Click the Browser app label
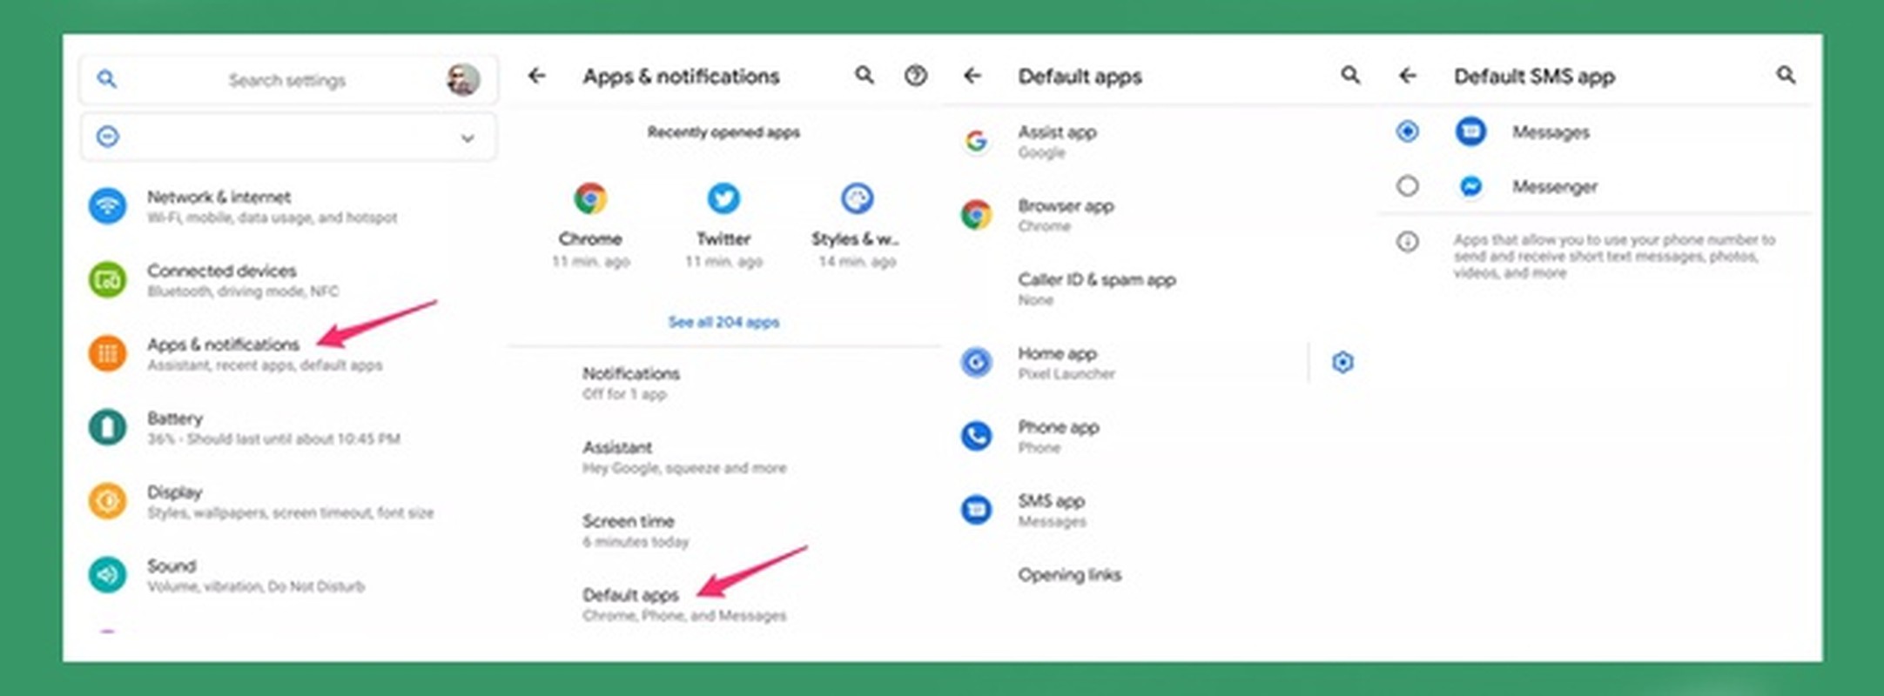The image size is (1884, 696). (x=1066, y=206)
